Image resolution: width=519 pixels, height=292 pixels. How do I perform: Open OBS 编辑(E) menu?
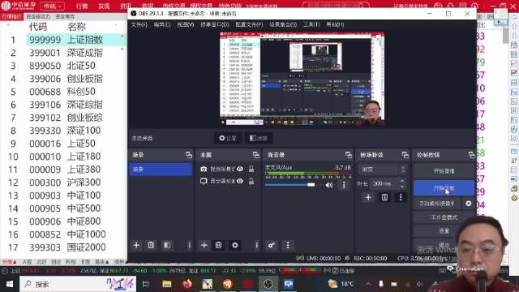click(162, 24)
